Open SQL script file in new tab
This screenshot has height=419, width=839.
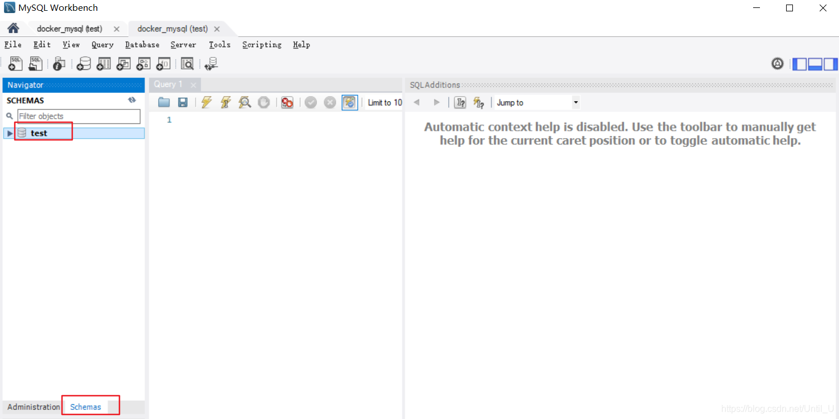point(35,64)
